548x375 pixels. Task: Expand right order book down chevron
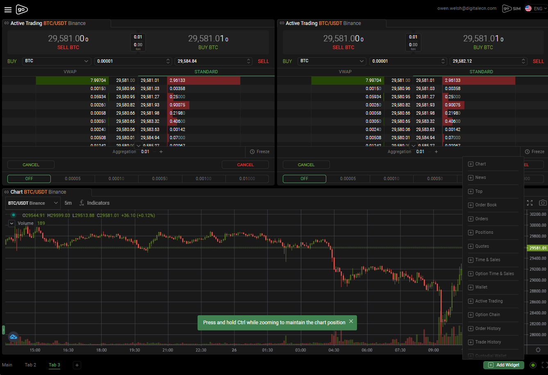pyautogui.click(x=413, y=145)
